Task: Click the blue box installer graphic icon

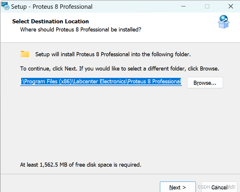Action: tap(224, 22)
